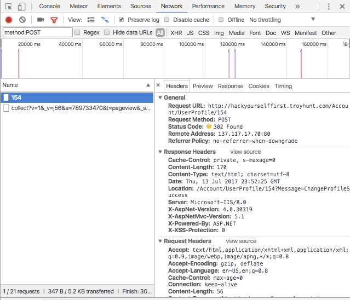The width and height of the screenshot is (350, 300).
Task: Show more DevTools tabs via chevron
Action: (x=297, y=7)
